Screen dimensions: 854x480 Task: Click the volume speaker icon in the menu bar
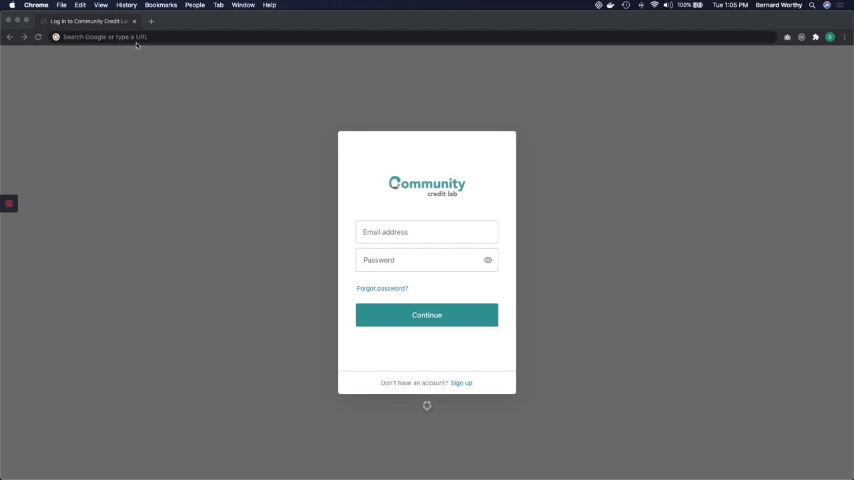pyautogui.click(x=668, y=5)
